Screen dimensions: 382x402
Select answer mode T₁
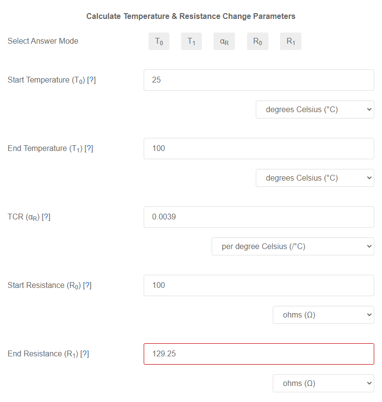(191, 41)
